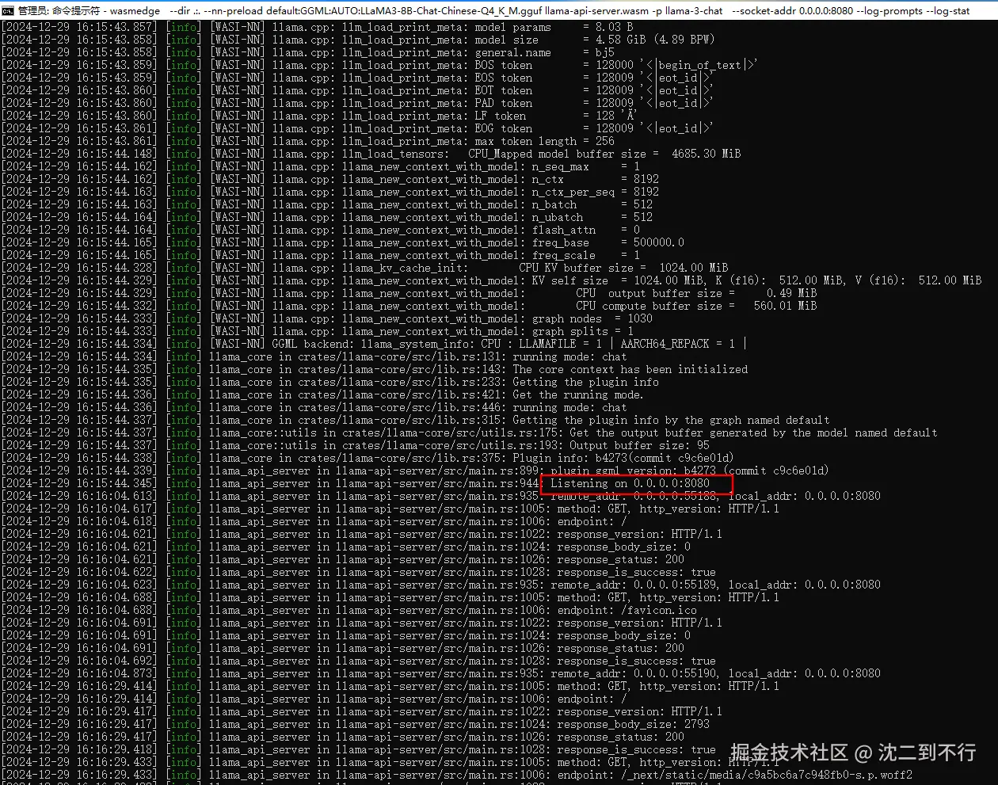Click the 'general.name = bj5' line
Image resolution: width=998 pixels, height=785 pixels.
point(308,52)
